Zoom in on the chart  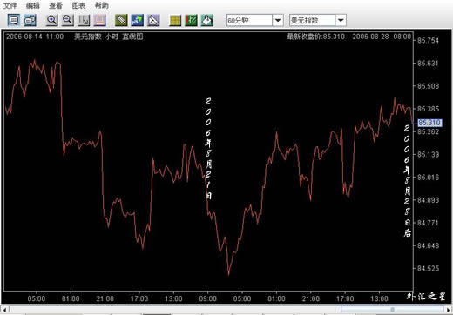click(x=52, y=20)
